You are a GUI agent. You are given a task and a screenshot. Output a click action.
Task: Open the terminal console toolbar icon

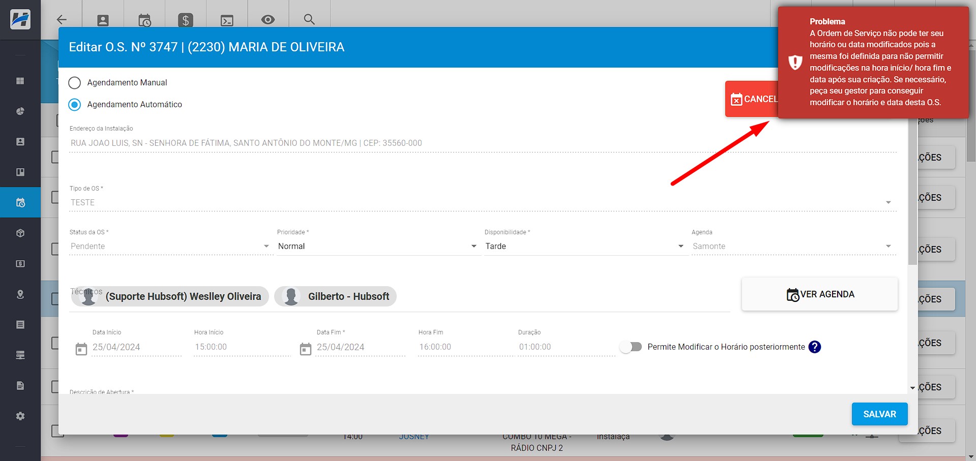pos(227,20)
